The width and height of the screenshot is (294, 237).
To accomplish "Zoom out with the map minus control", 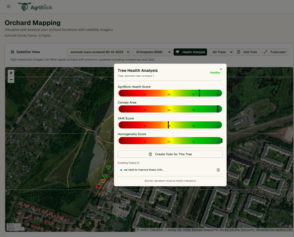I will coord(11,80).
